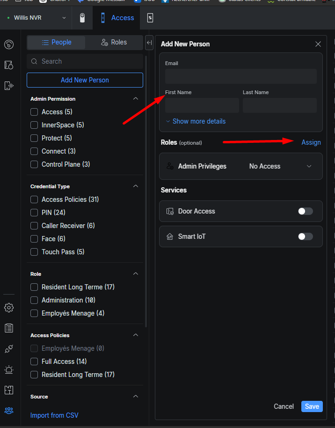Check the PIN (24) credential filter
The image size is (335, 428).
click(34, 213)
